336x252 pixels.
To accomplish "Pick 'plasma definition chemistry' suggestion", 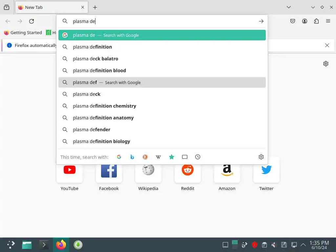I will point(162,106).
